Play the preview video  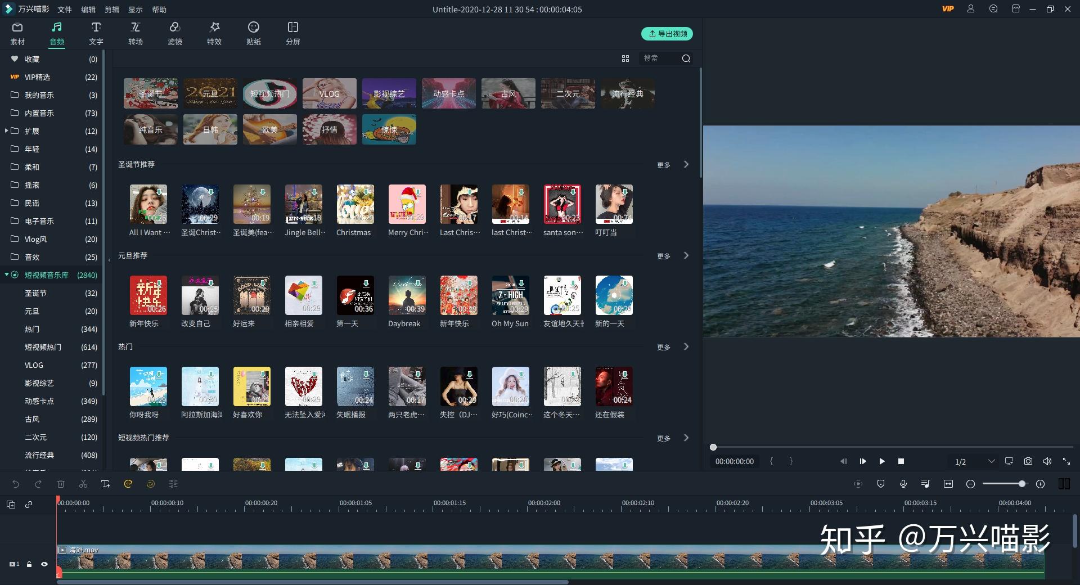(882, 461)
